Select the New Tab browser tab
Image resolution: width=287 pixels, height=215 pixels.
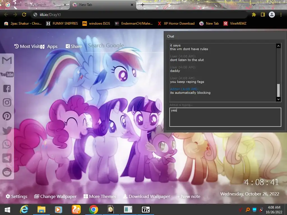point(103,5)
